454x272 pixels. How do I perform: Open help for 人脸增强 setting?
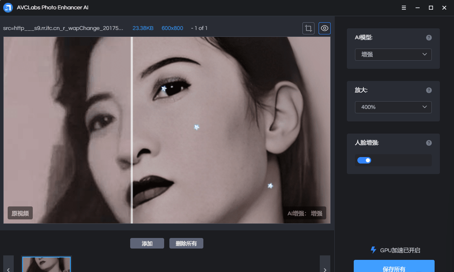point(429,142)
